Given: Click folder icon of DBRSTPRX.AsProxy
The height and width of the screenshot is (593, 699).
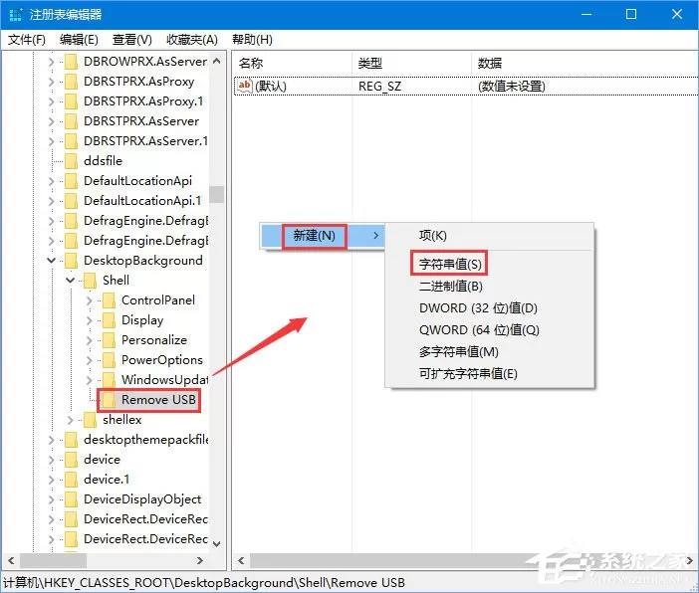Looking at the screenshot, I should click(x=72, y=82).
